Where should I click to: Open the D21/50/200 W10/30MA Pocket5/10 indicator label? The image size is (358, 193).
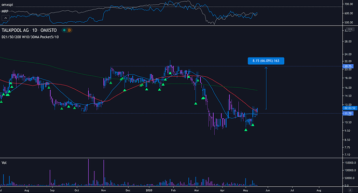point(30,37)
